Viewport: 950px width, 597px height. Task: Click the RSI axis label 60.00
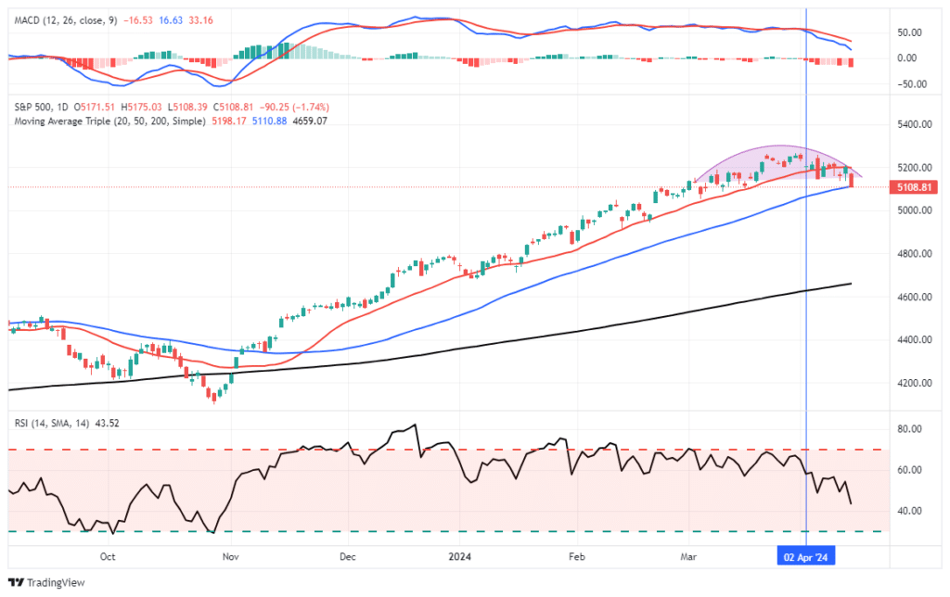click(x=909, y=470)
